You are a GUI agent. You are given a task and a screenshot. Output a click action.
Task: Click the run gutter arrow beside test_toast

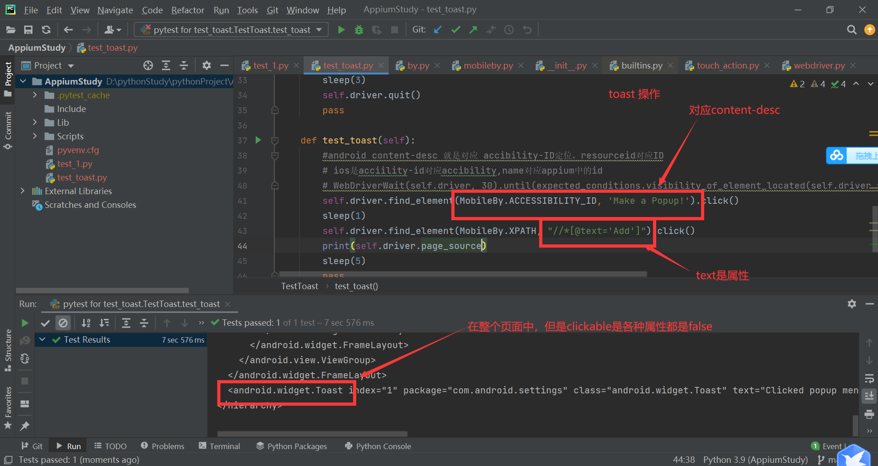258,140
